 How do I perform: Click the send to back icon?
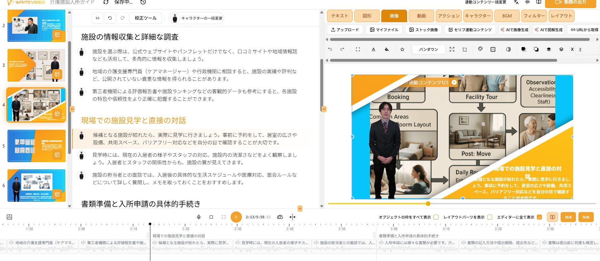click(x=536, y=49)
